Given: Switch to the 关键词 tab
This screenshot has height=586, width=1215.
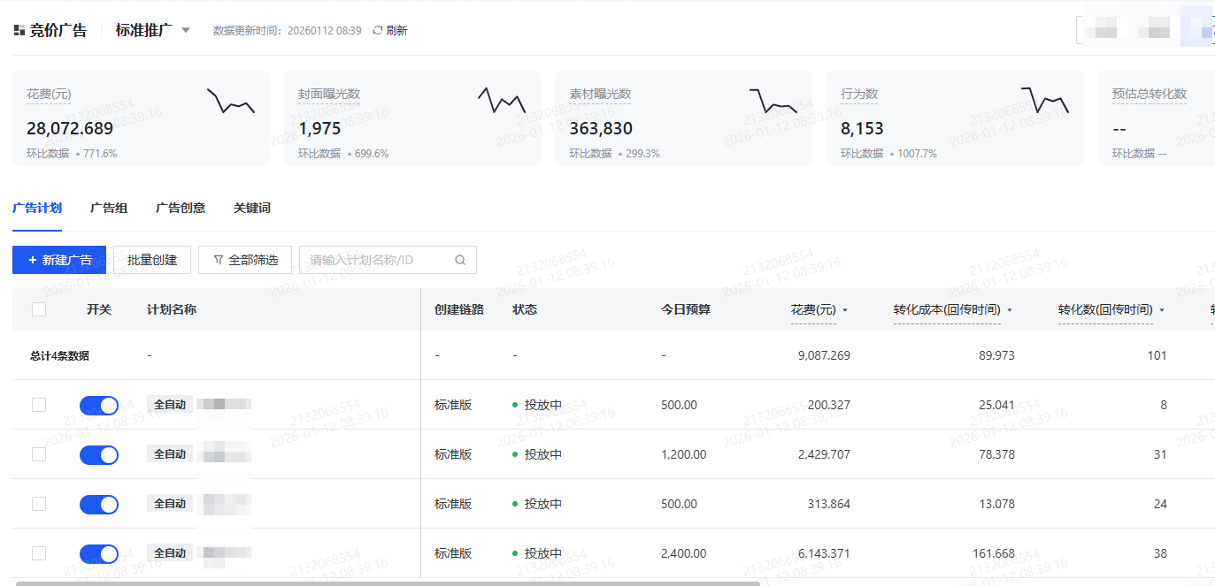Looking at the screenshot, I should tap(252, 208).
